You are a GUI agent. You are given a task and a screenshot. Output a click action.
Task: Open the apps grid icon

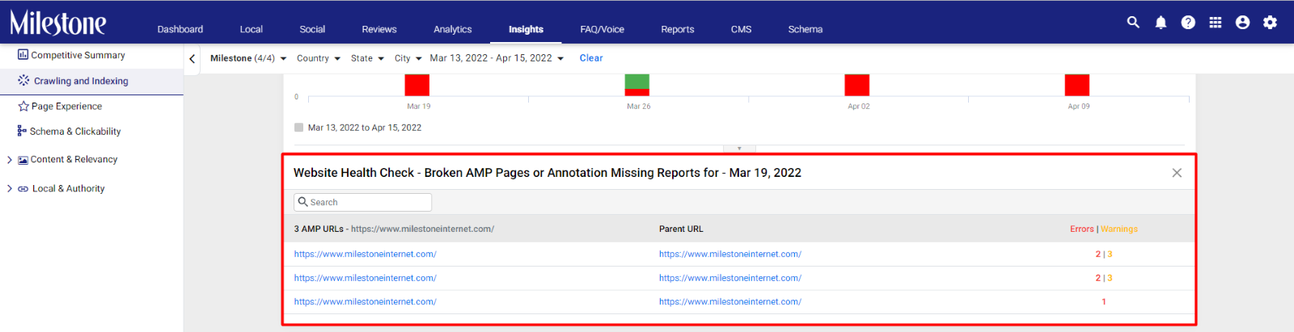click(x=1216, y=23)
